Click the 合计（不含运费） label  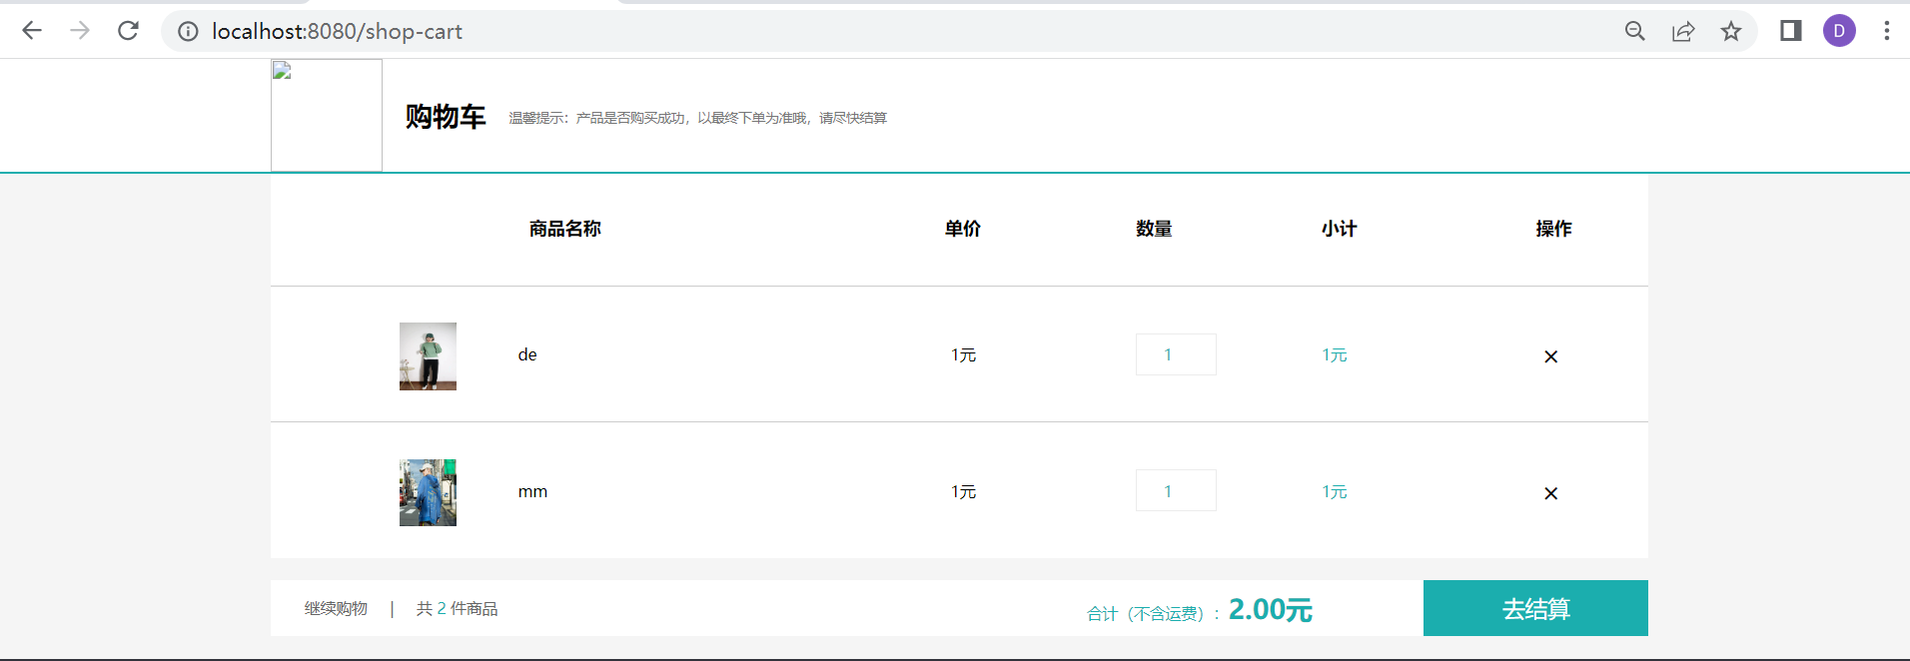pos(1153,613)
